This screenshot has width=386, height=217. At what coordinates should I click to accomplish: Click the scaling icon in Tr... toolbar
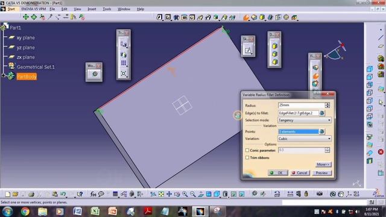124,73
